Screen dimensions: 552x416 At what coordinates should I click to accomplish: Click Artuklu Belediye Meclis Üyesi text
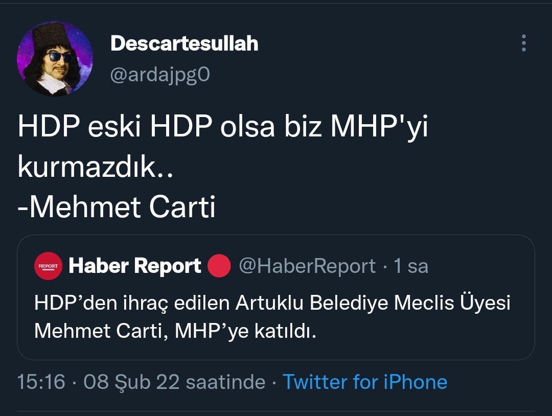[x=373, y=303]
